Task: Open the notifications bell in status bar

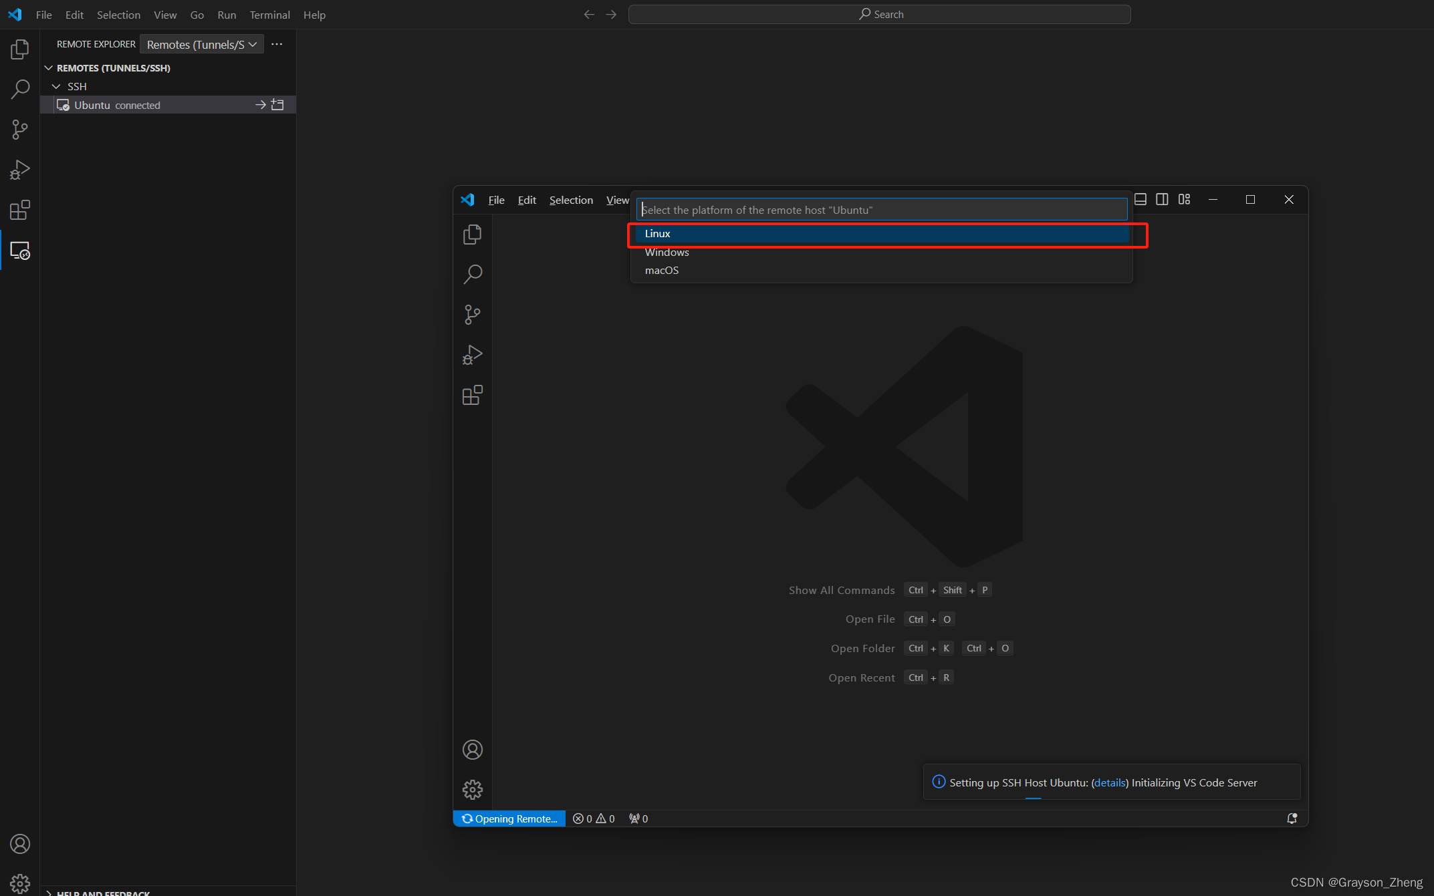Action: coord(1292,818)
